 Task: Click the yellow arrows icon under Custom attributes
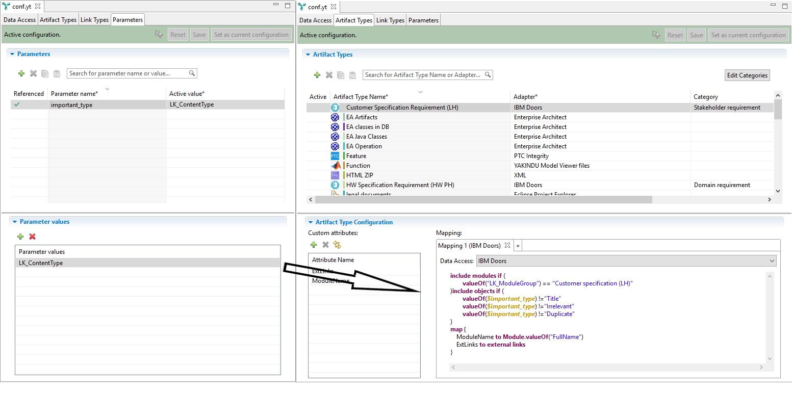337,245
